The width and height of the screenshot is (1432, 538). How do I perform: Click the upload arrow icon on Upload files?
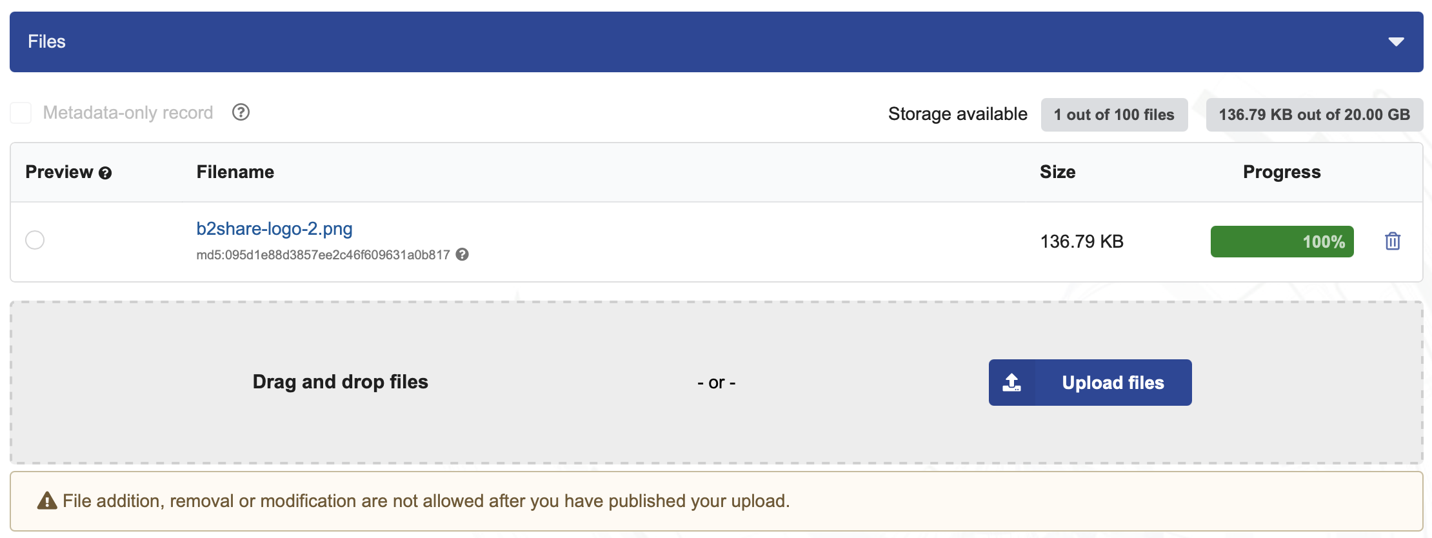tap(1012, 382)
